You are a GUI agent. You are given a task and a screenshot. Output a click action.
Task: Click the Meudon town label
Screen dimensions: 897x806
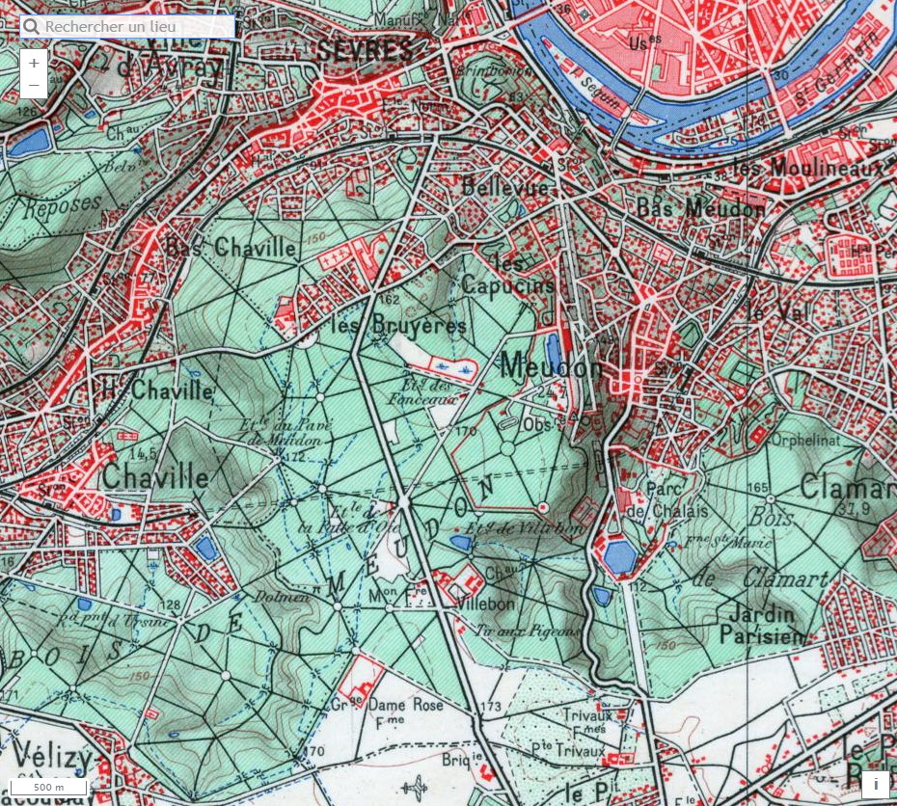click(552, 366)
